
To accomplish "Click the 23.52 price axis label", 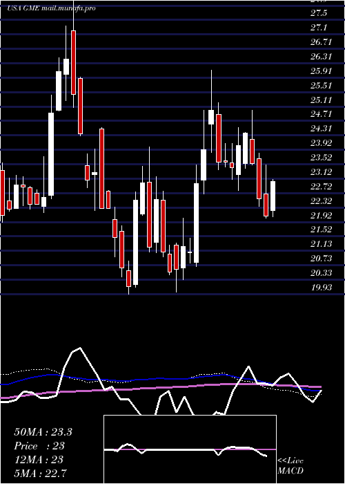I will [322, 158].
